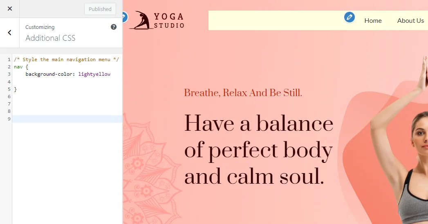
Task: Click the closing brace on line 5
Action: [x=16, y=89]
